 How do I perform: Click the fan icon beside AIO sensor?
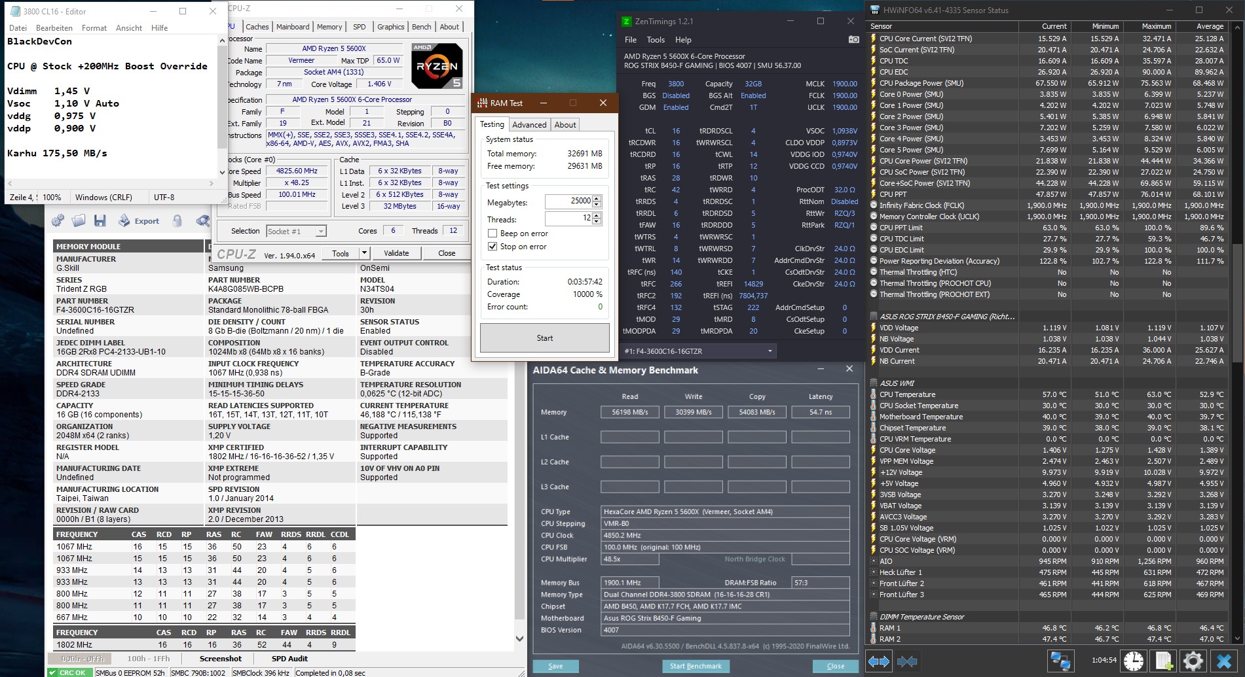tap(874, 561)
